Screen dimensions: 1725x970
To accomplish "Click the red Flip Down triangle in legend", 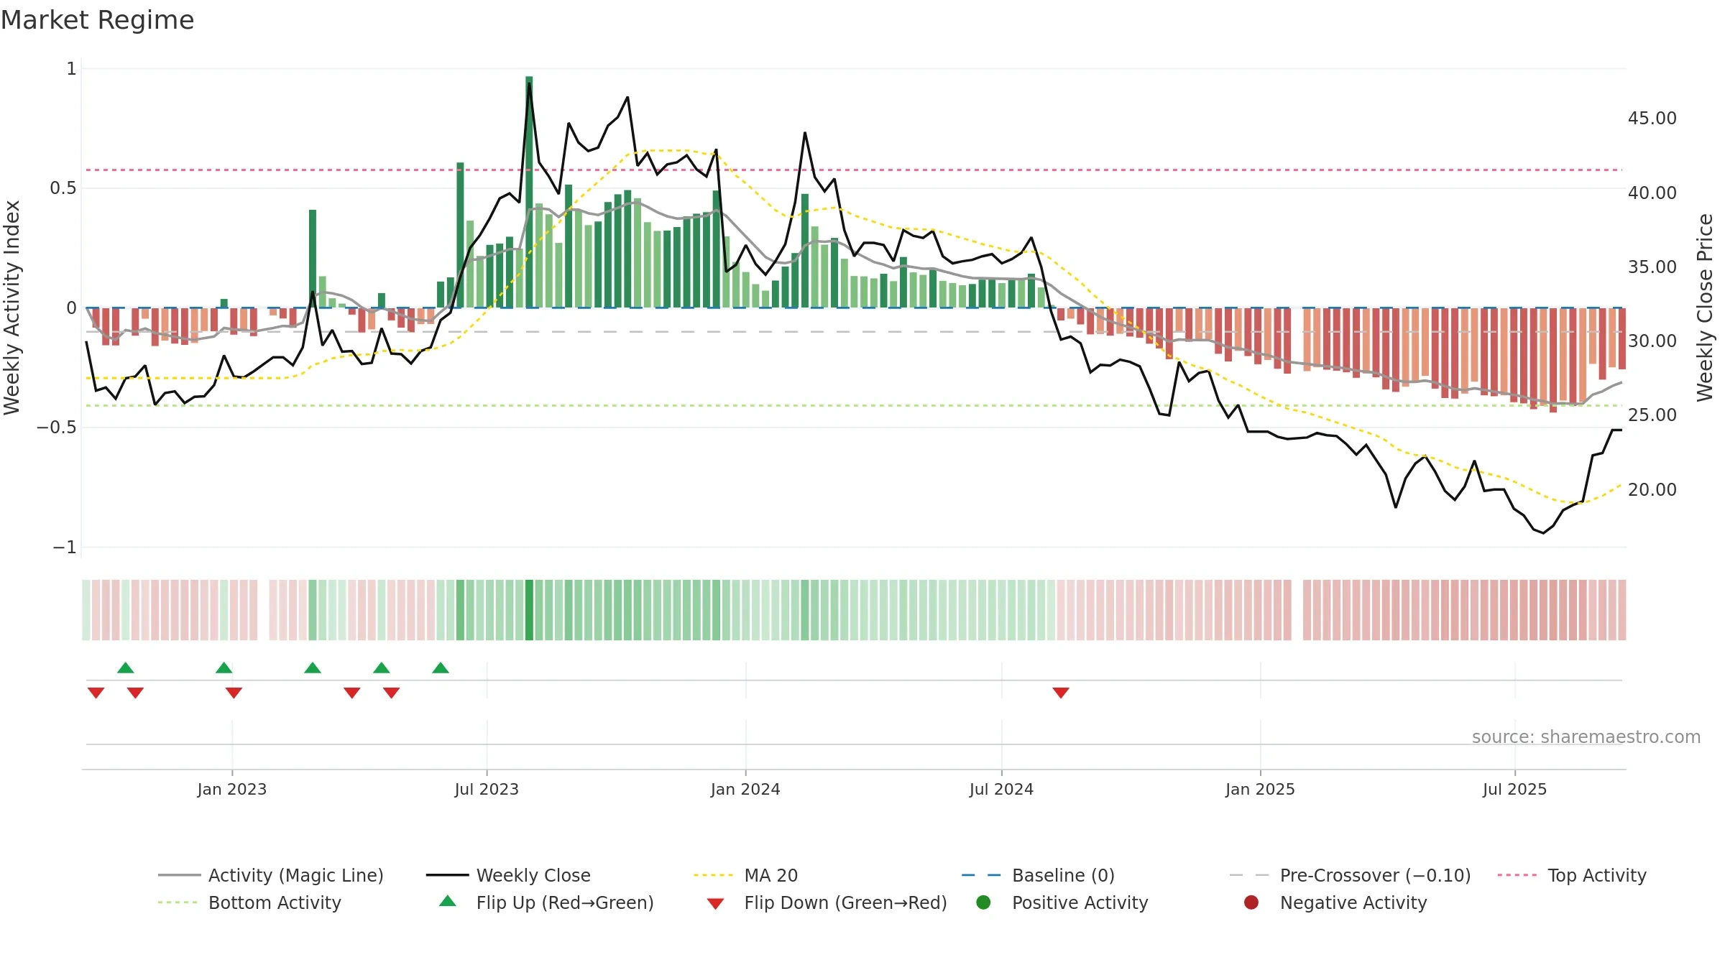I will (x=715, y=903).
